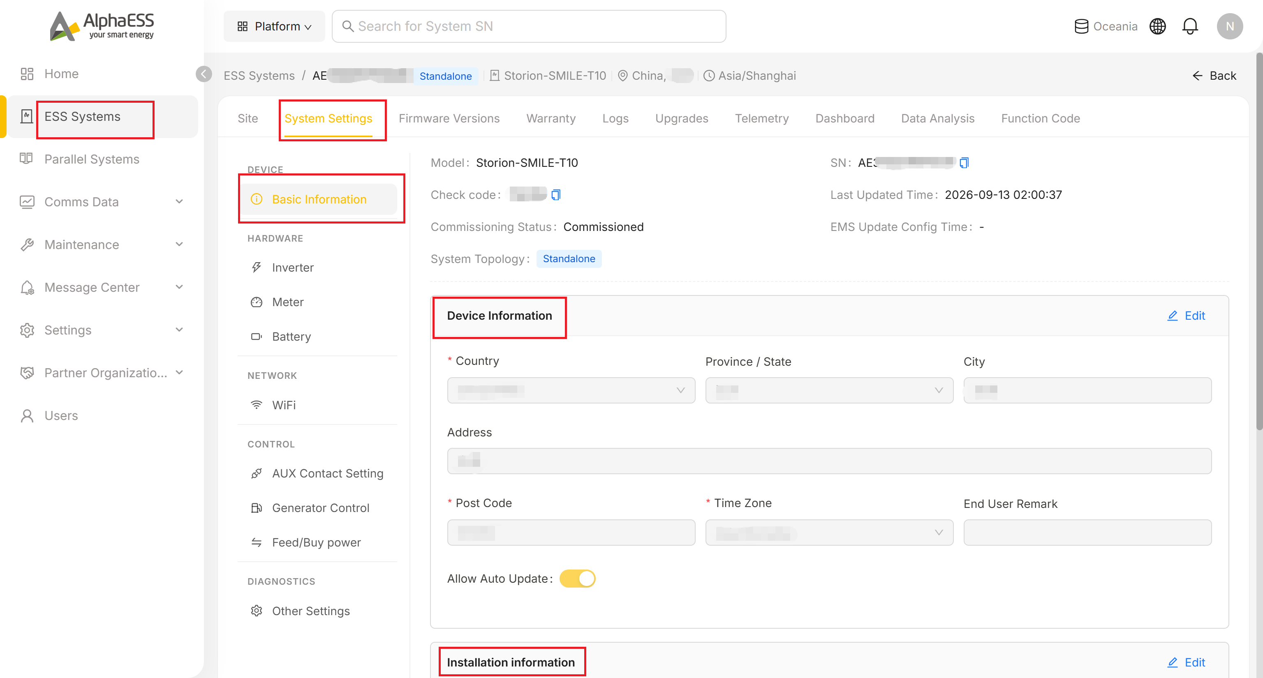Click the Maintenance wrench icon

[27, 244]
